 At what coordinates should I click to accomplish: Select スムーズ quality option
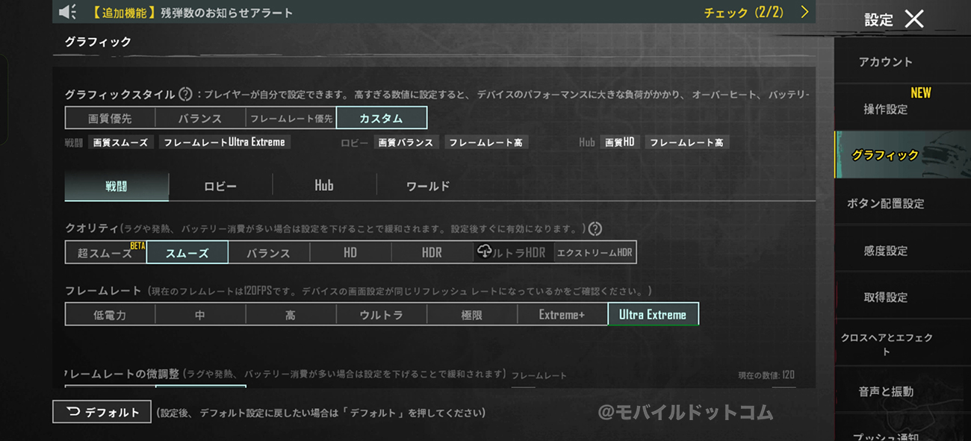[x=187, y=253]
